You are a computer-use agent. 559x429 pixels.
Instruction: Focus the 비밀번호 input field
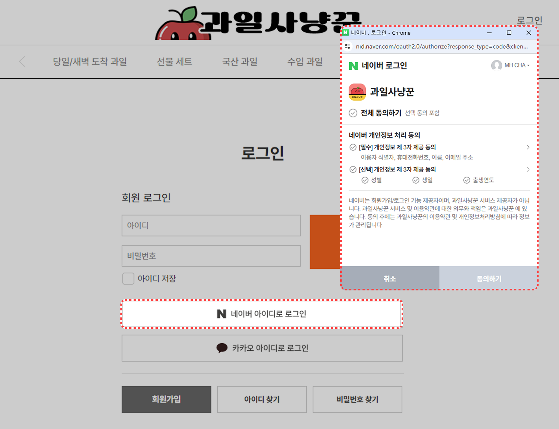[211, 256]
